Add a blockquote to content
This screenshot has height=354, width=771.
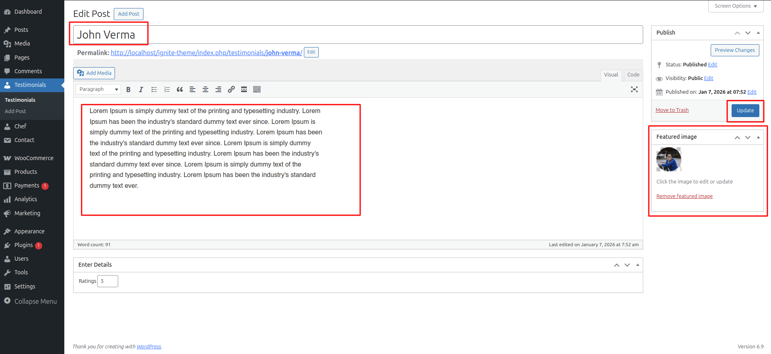[180, 89]
